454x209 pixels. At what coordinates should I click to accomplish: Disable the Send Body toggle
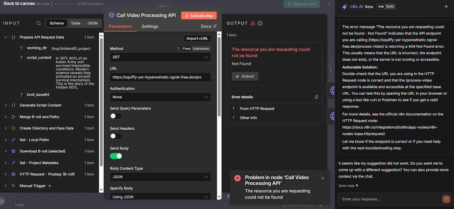tap(116, 156)
